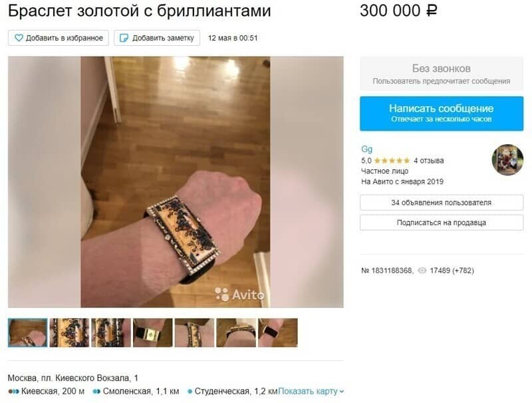Click the Avito watermark logo on the photo
Viewport: 532px width, 403px height.
coord(239,294)
